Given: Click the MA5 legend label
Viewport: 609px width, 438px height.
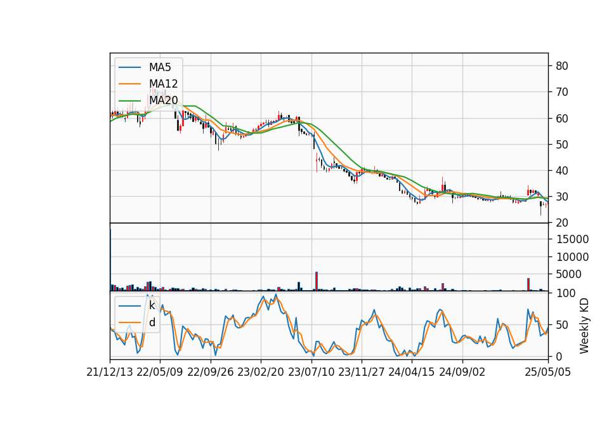Looking at the screenshot, I should 160,67.
